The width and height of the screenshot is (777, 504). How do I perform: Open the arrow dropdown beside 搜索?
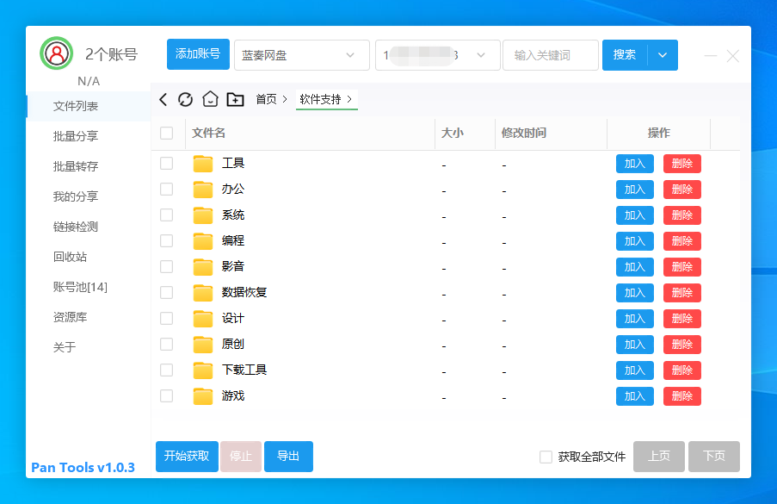coord(663,54)
